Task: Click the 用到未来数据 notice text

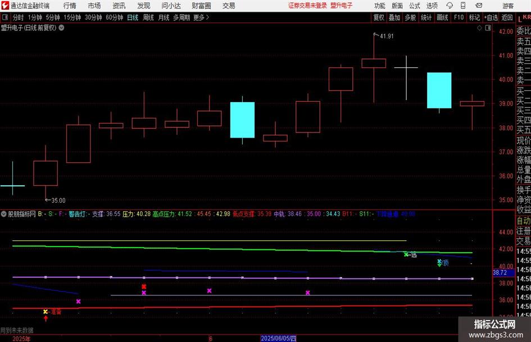Action: click(17, 330)
